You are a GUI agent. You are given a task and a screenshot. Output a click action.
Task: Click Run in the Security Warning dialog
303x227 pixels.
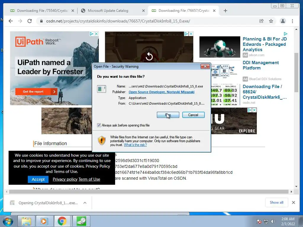168,115
